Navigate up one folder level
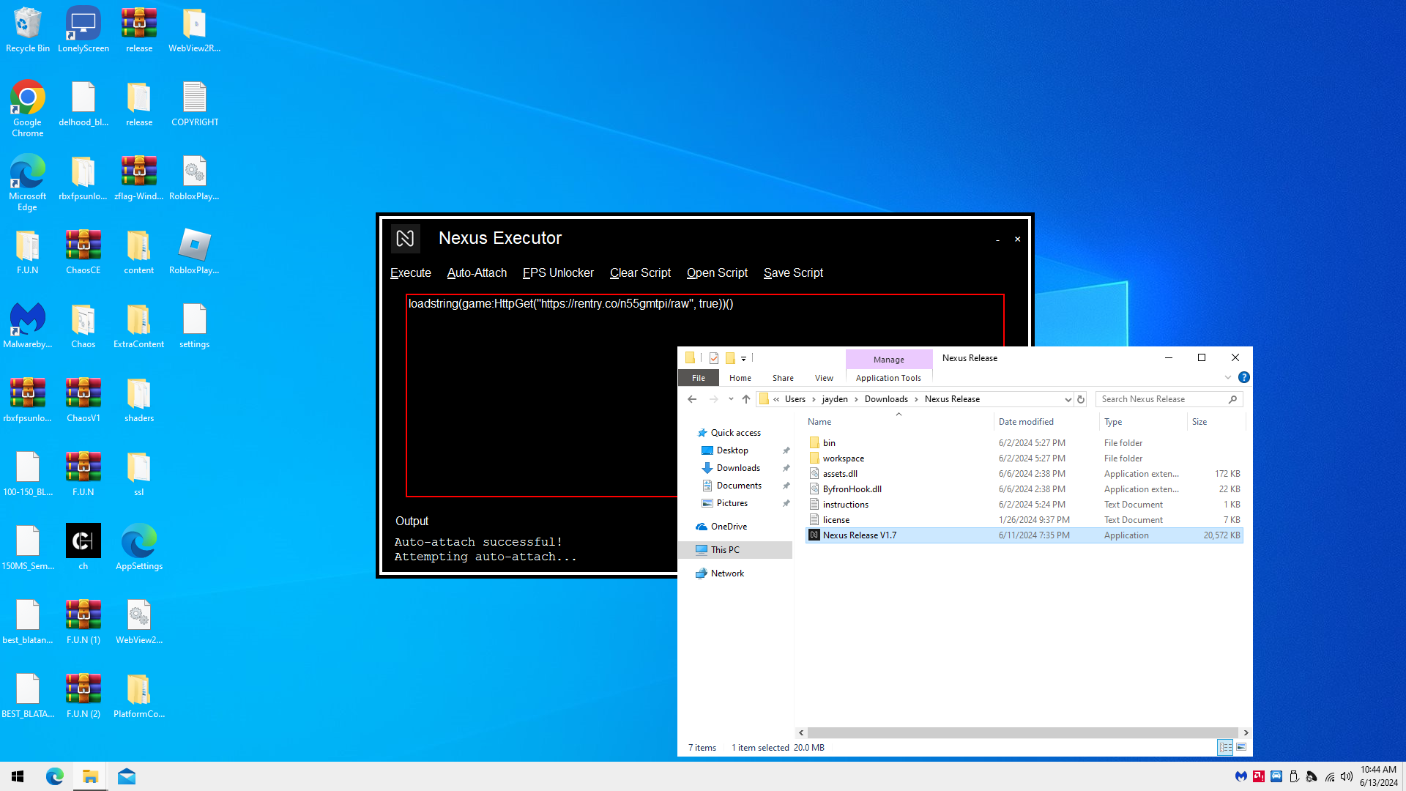1406x791 pixels. click(746, 399)
